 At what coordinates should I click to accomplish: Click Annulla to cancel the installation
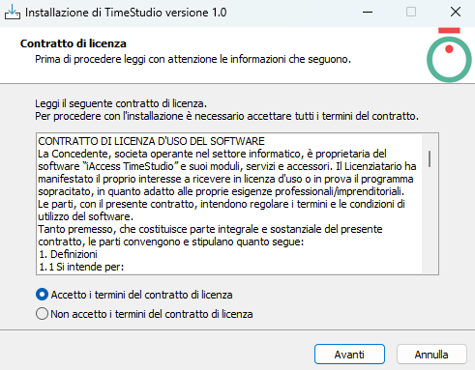pyautogui.click(x=431, y=355)
